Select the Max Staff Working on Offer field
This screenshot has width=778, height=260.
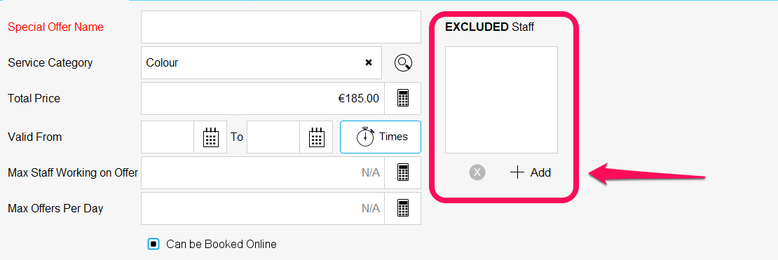pyautogui.click(x=263, y=172)
